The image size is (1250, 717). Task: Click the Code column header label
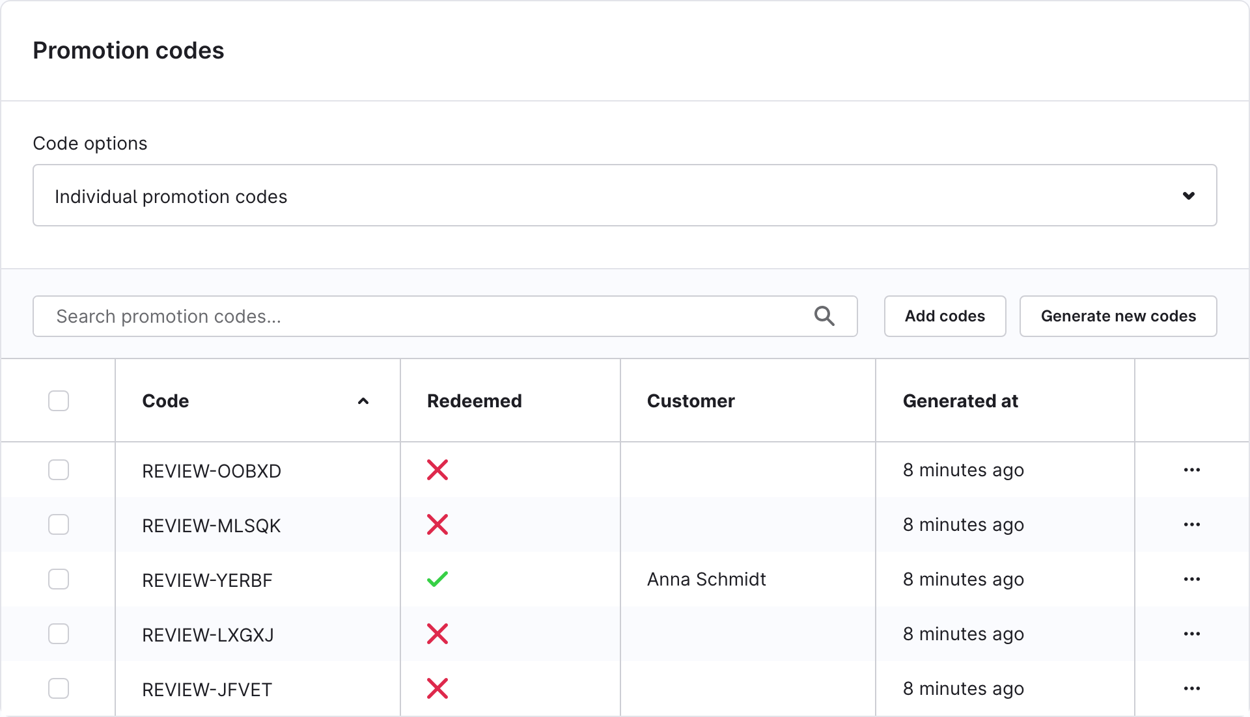click(x=165, y=401)
